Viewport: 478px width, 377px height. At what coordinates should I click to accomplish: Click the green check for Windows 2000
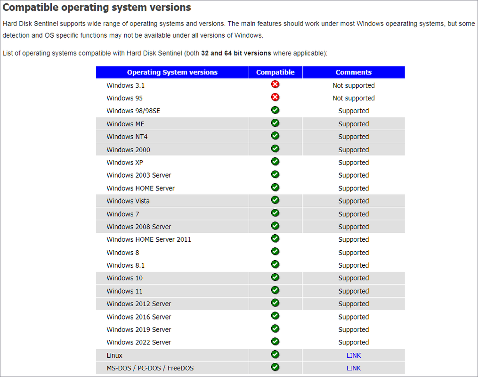[275, 148]
